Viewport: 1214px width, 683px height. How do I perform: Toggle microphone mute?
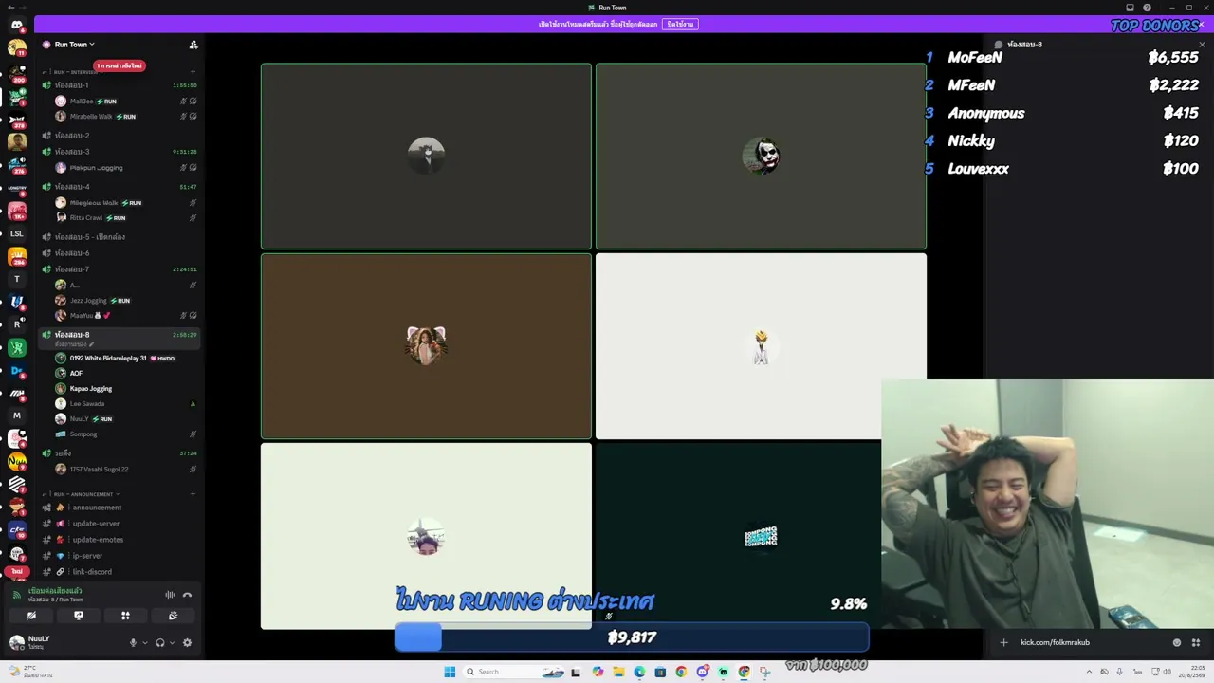pyautogui.click(x=134, y=643)
